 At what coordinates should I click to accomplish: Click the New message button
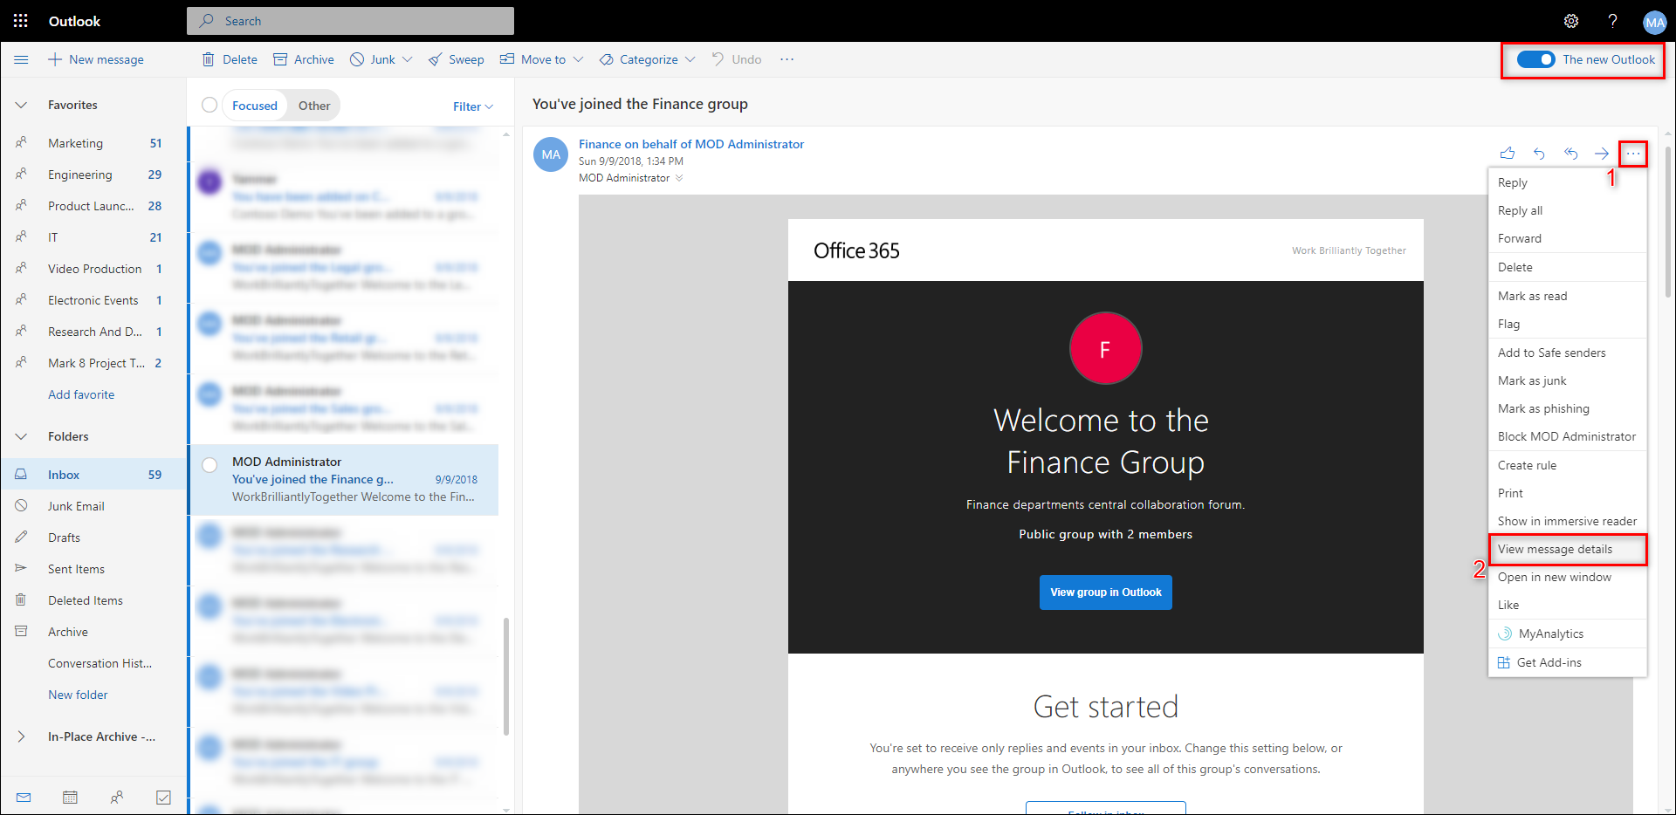pyautogui.click(x=96, y=59)
